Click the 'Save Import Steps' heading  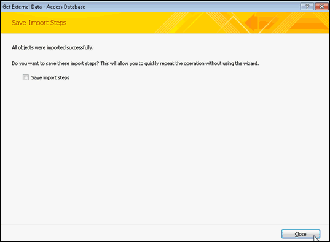(39, 23)
